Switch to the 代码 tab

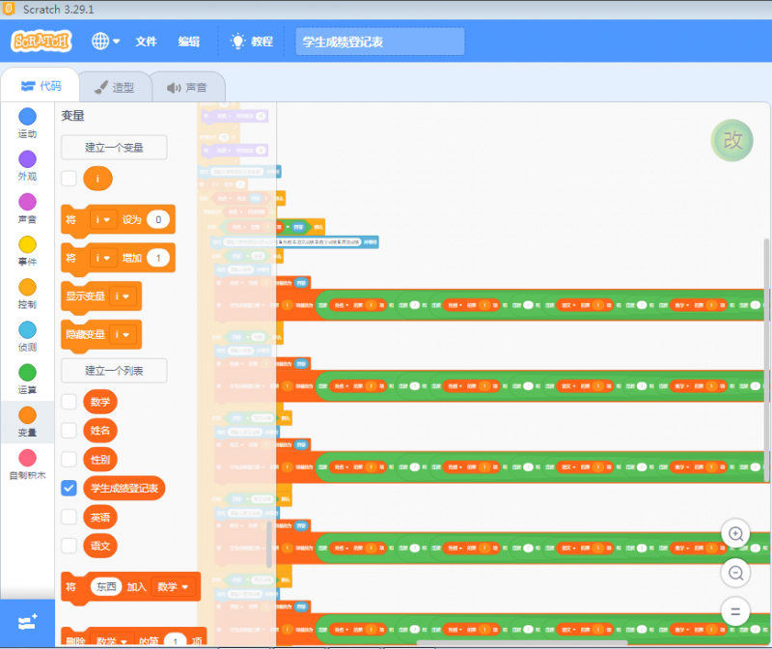(x=41, y=86)
